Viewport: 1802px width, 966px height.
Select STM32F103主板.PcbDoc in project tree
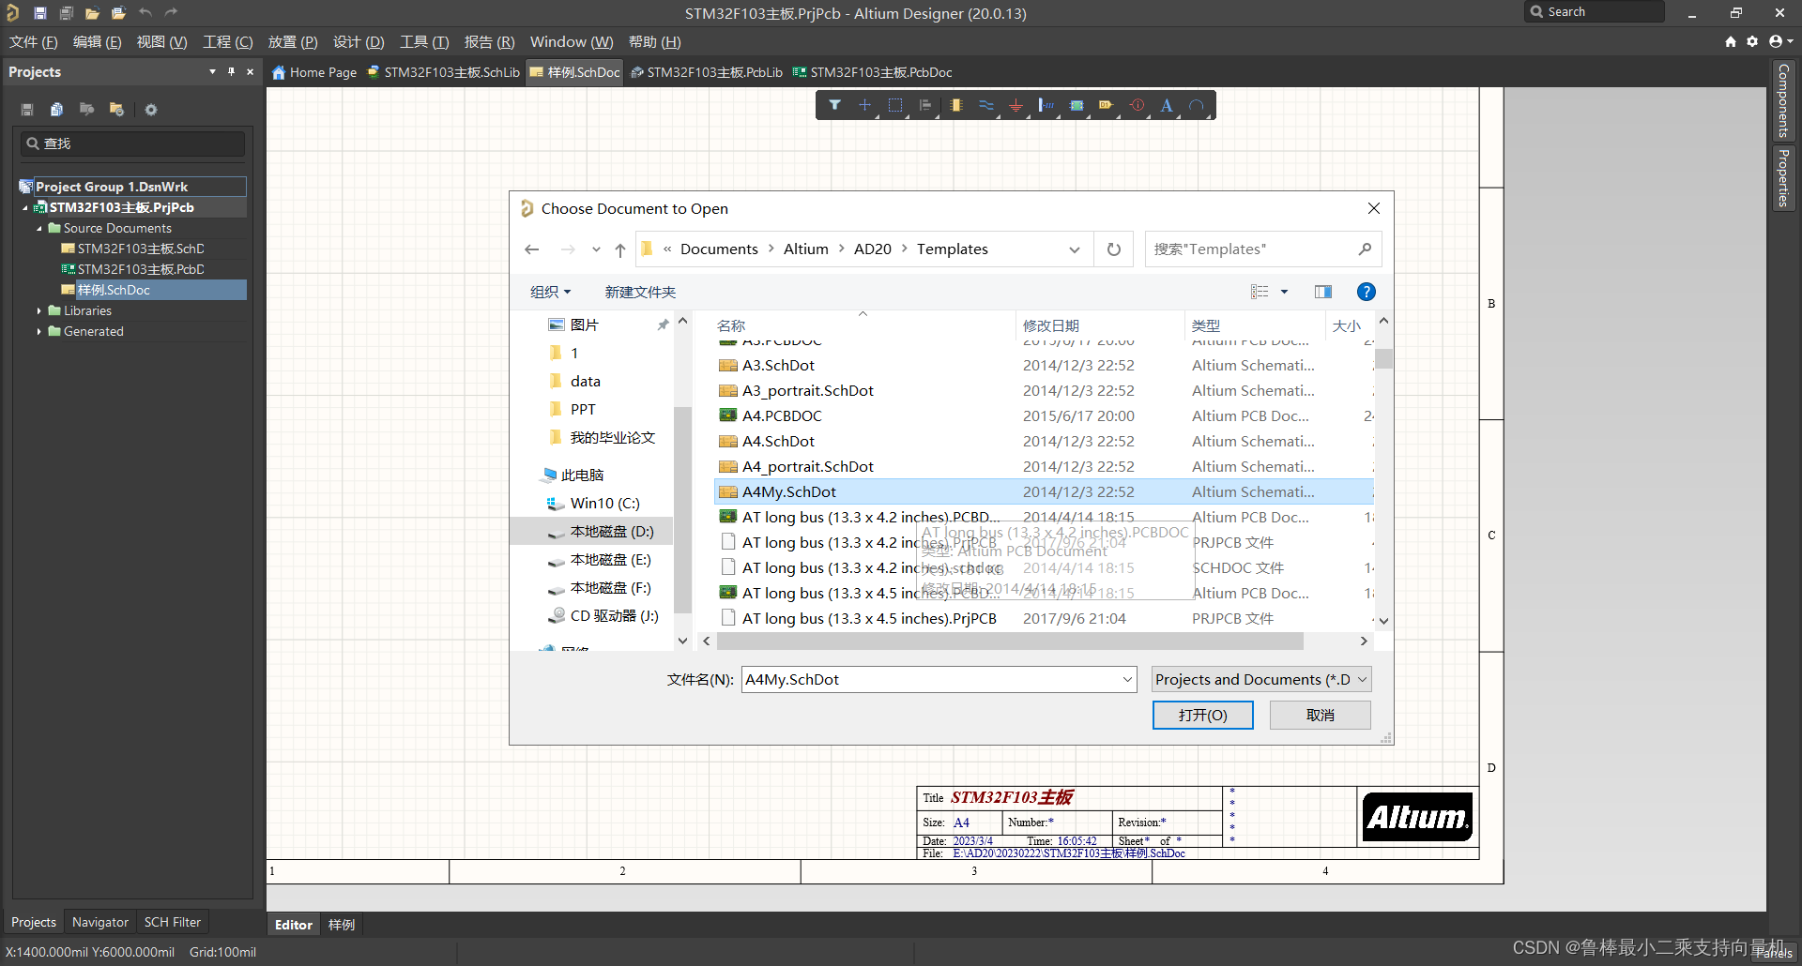pos(141,269)
